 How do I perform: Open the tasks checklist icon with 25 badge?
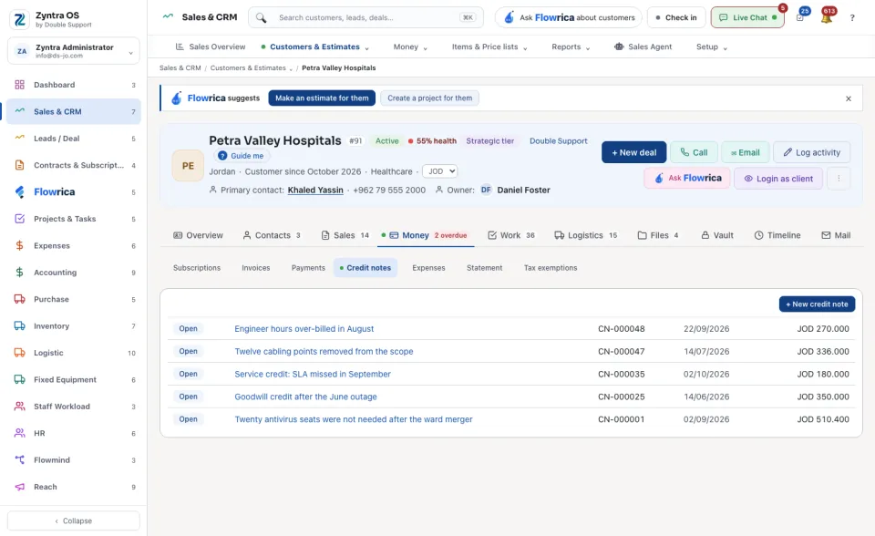[x=800, y=18]
